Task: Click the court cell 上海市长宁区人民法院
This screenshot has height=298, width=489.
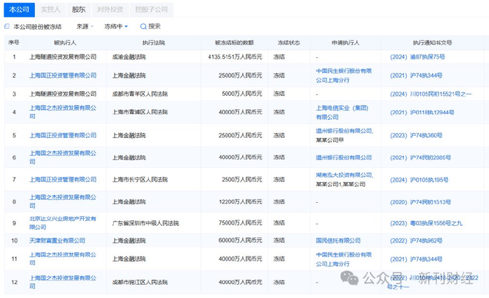Action: pos(140,179)
